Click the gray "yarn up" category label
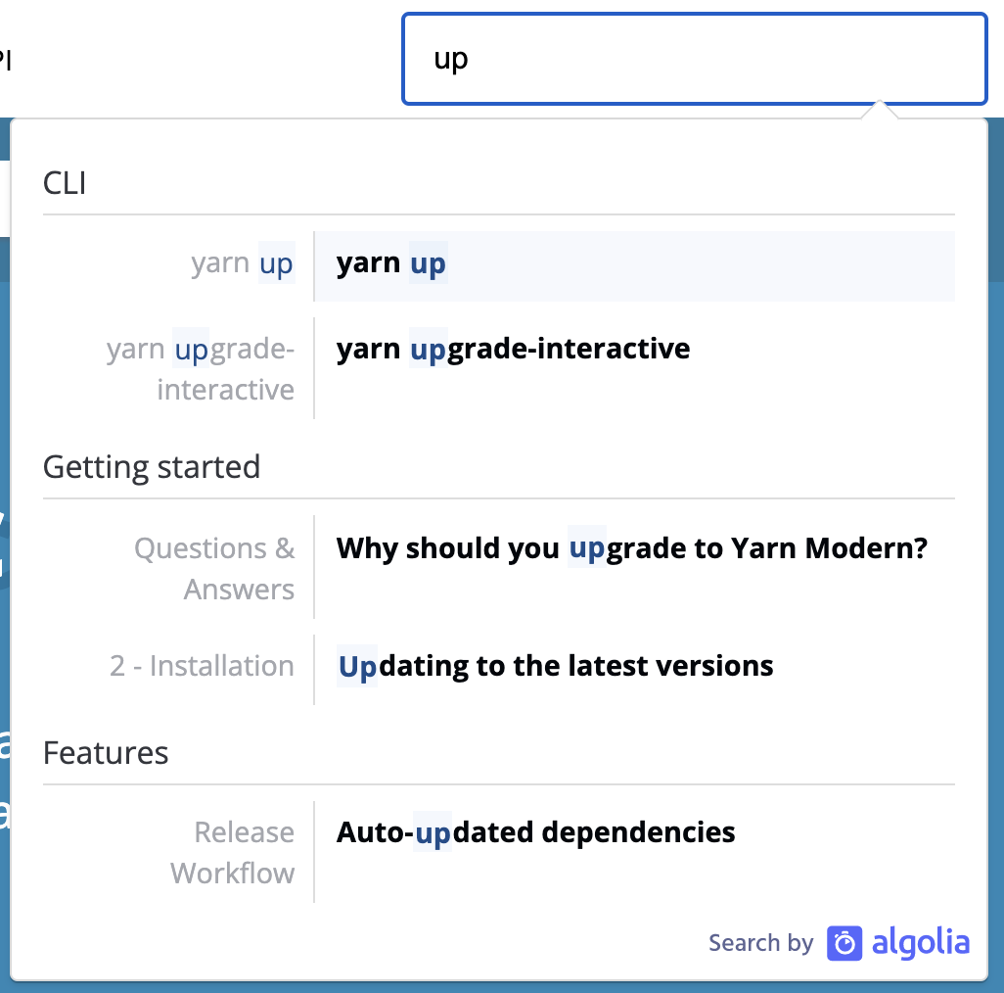1004x993 pixels. pyautogui.click(x=243, y=263)
